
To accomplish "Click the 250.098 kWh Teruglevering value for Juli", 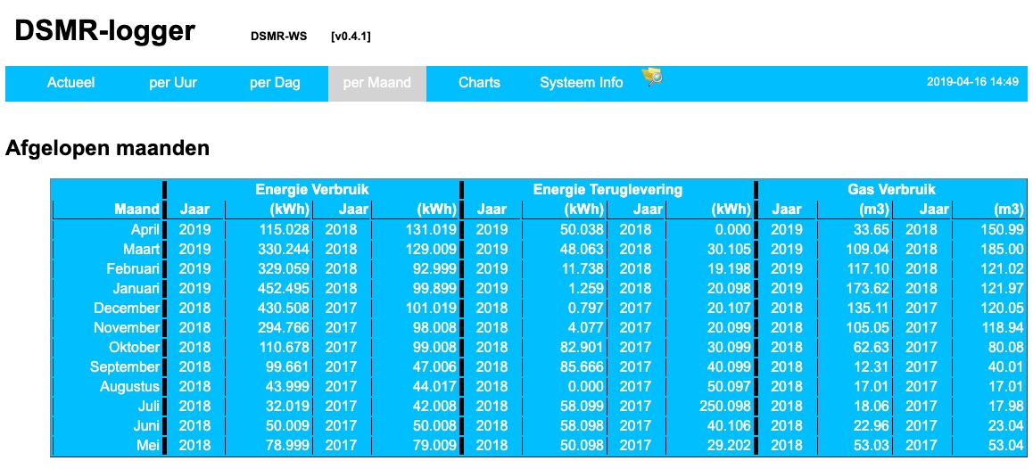I will pos(723,406).
